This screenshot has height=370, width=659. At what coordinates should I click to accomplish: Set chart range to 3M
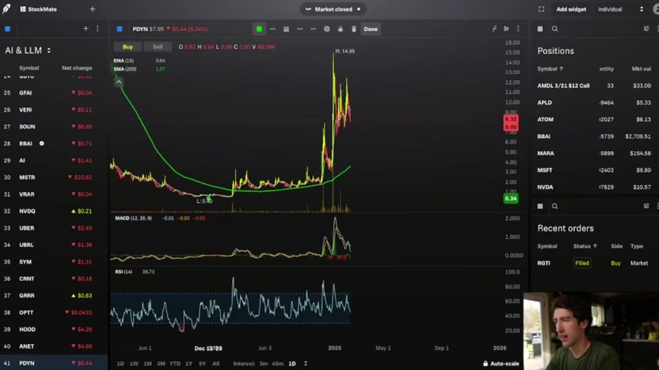[161, 363]
